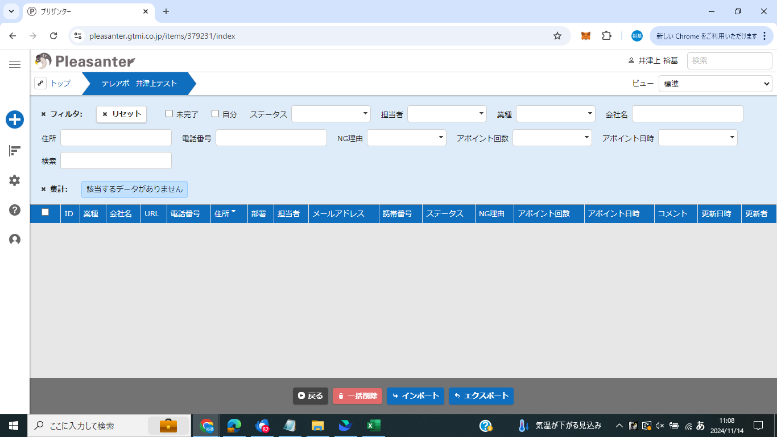Bookmark this page with the star icon

click(x=557, y=36)
